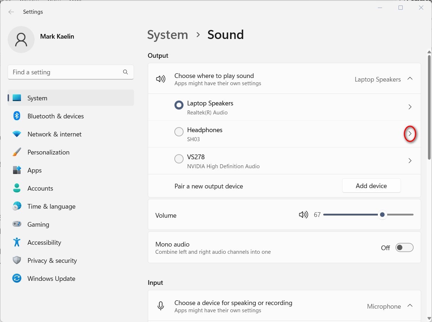Adjust the Volume slider handle
This screenshot has width=432, height=322.
coord(382,214)
